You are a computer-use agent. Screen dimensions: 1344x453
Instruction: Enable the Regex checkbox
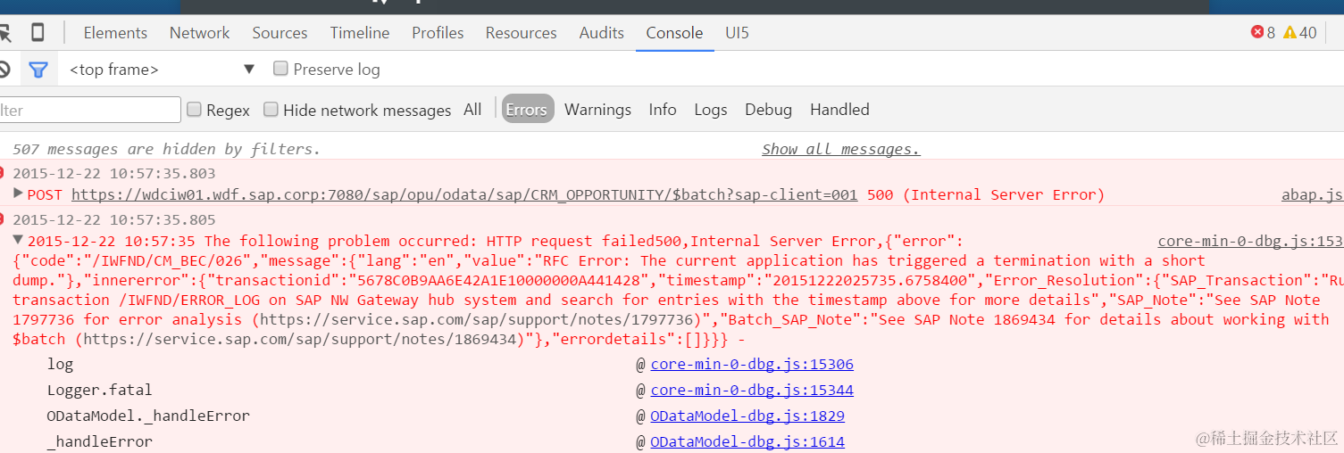coord(194,110)
